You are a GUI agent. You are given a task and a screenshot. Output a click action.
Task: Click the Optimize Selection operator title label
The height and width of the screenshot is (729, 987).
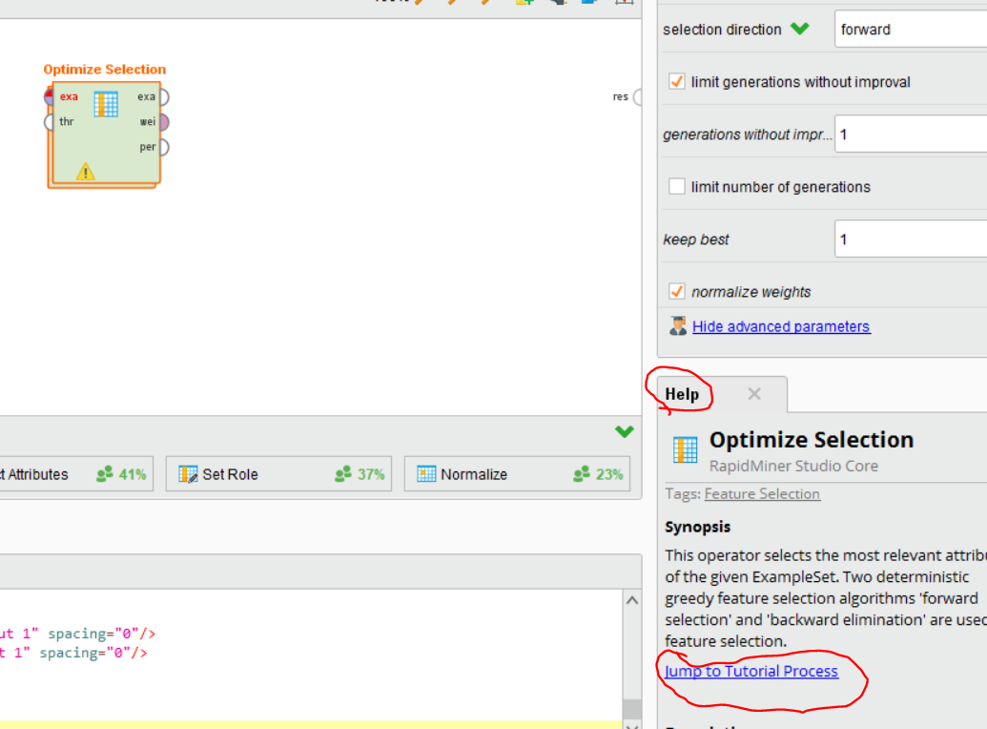point(105,70)
